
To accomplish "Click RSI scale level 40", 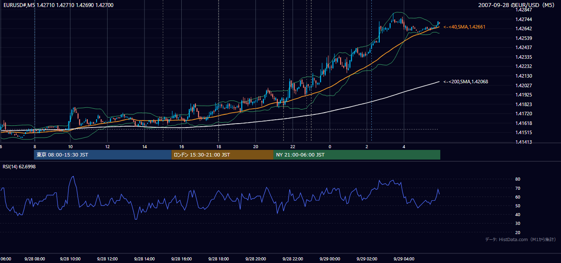I will pos(518,215).
